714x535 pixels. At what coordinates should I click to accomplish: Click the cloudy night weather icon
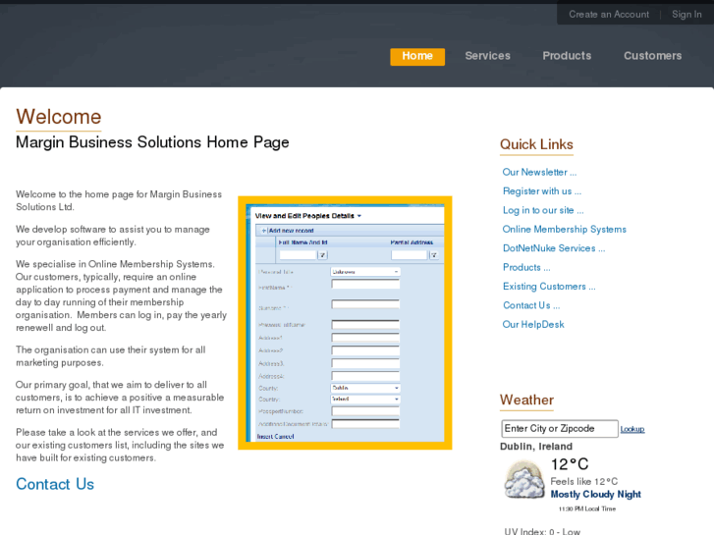coord(524,479)
